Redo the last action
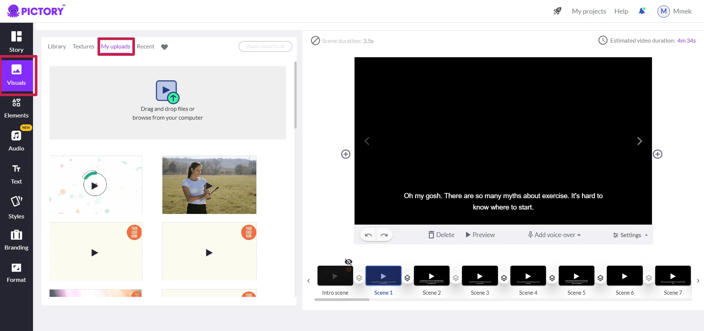The width and height of the screenshot is (704, 331). 384,235
